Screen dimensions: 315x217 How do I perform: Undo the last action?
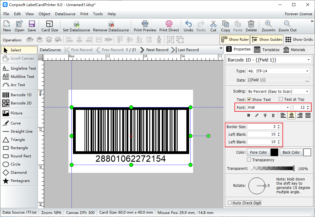189,26
